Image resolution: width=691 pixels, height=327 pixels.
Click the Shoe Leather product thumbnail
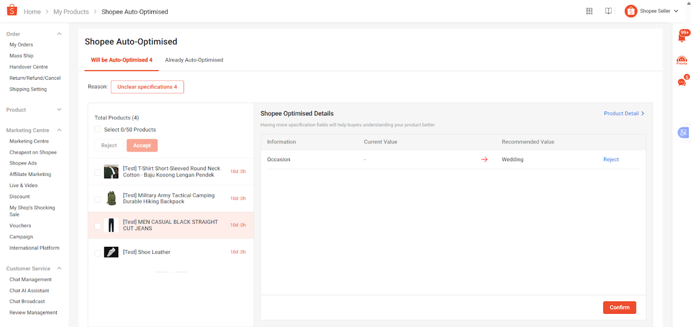(x=111, y=252)
